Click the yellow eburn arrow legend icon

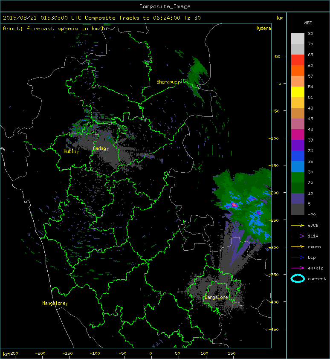[x=298, y=247]
